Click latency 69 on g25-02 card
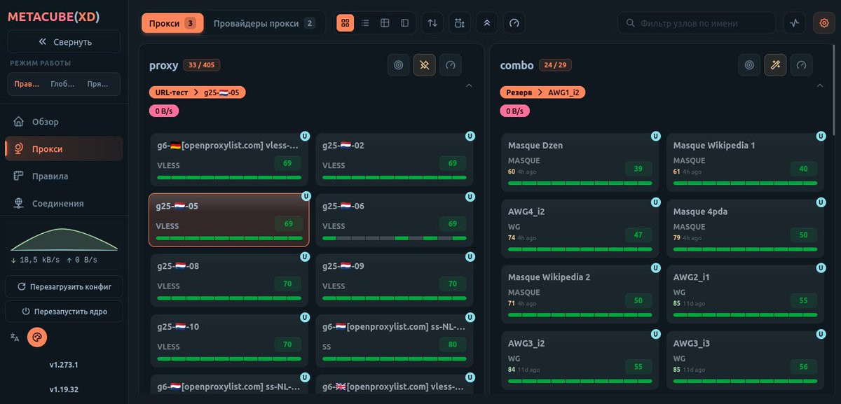 tap(453, 163)
